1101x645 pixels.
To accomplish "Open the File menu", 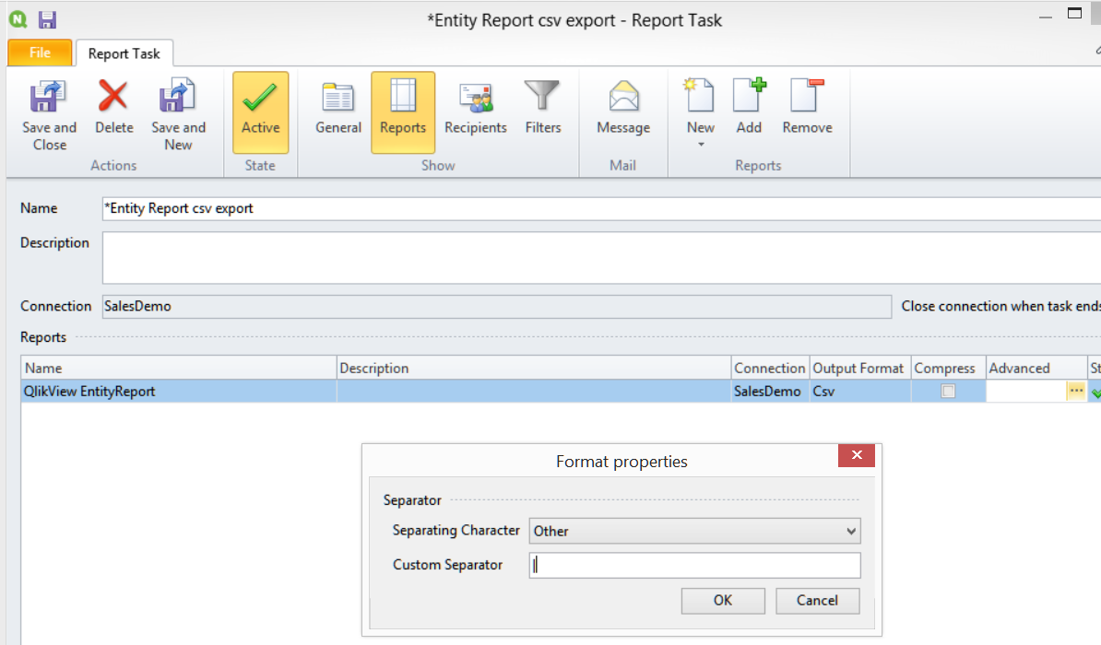I will pyautogui.click(x=40, y=53).
